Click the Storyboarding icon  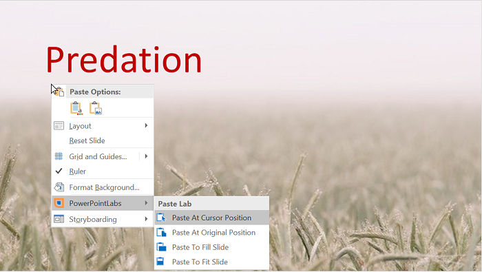(59, 219)
